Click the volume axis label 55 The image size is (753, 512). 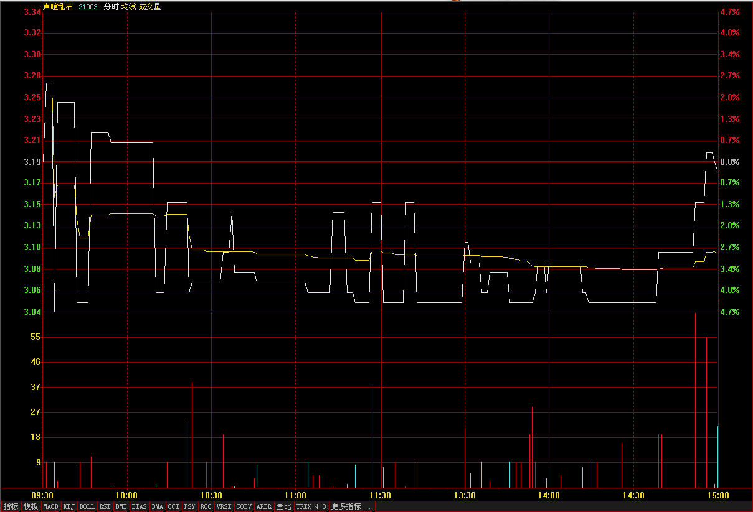point(36,337)
